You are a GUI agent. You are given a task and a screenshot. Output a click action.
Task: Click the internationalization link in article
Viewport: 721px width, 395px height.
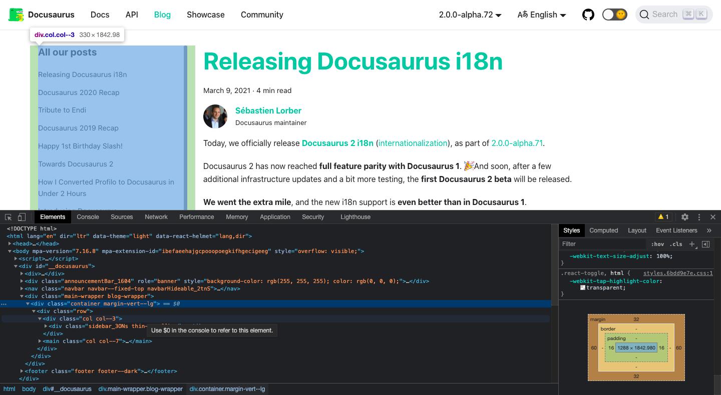(x=413, y=142)
